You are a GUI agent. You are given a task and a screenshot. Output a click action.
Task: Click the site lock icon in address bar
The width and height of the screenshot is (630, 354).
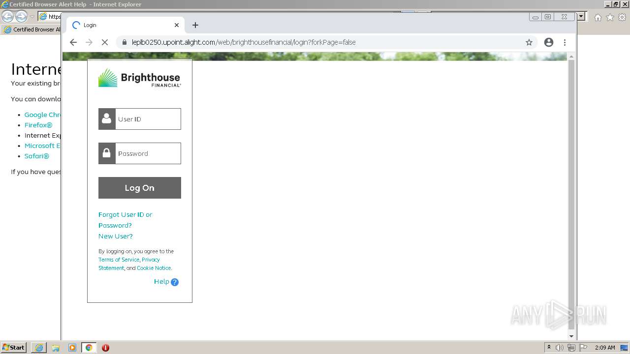(x=125, y=42)
